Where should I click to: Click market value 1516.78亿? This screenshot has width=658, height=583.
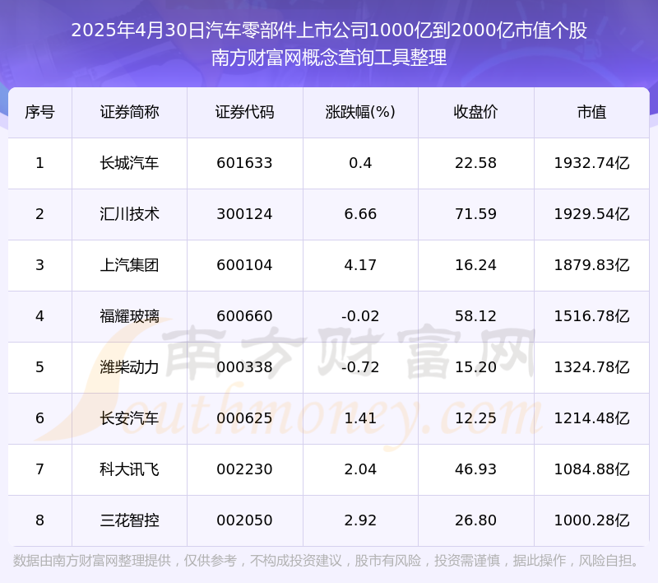pos(591,316)
